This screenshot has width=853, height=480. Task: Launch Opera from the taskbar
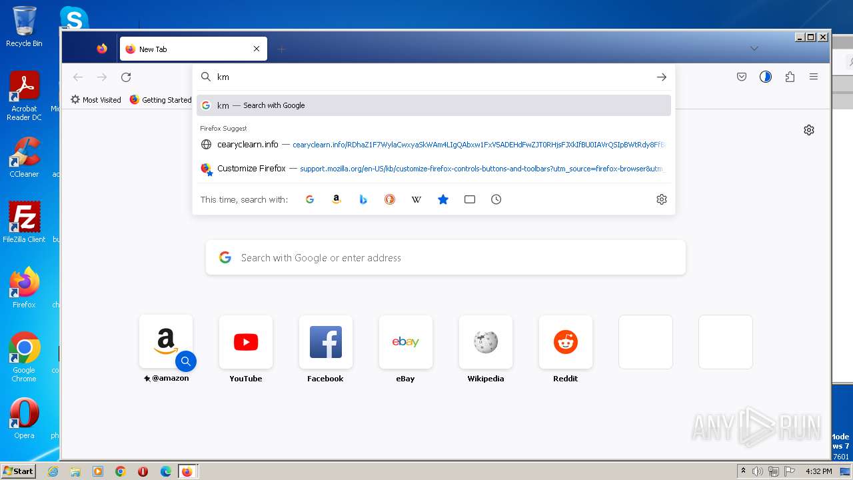[x=143, y=471]
